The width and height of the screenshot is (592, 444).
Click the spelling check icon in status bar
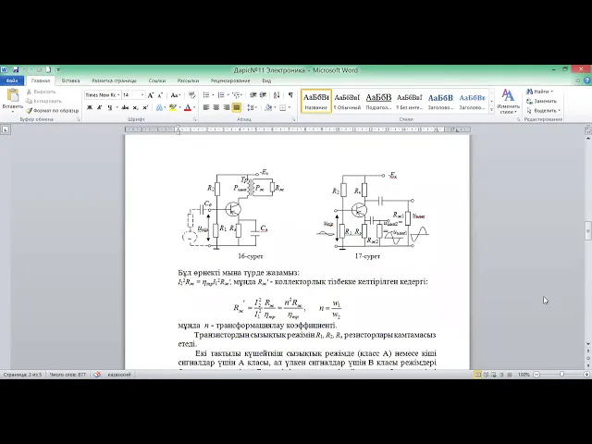97,375
